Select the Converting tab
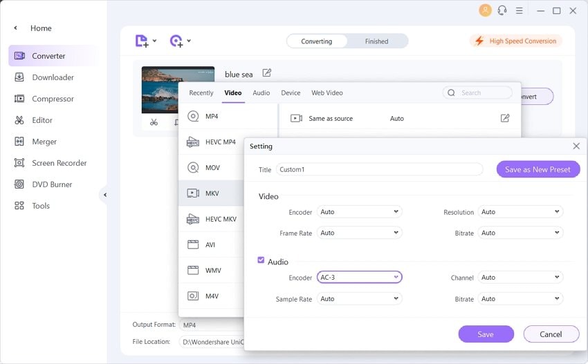 317,41
